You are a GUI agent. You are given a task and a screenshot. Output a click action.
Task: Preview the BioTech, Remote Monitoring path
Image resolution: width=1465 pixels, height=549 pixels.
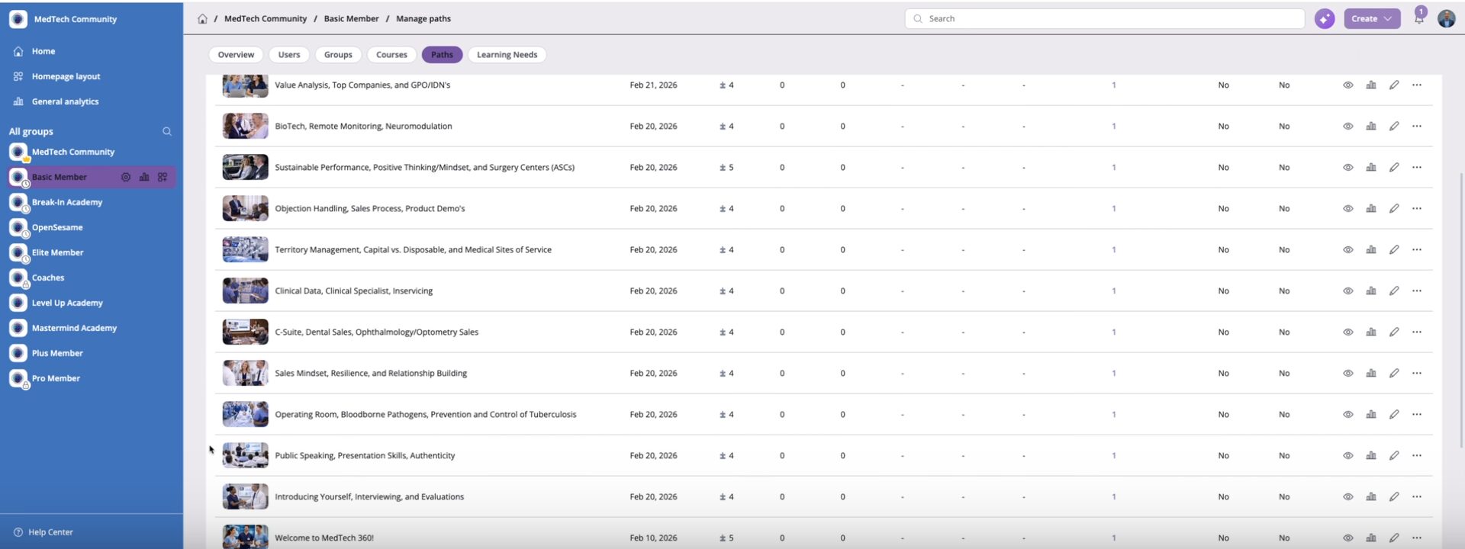[x=1347, y=127]
